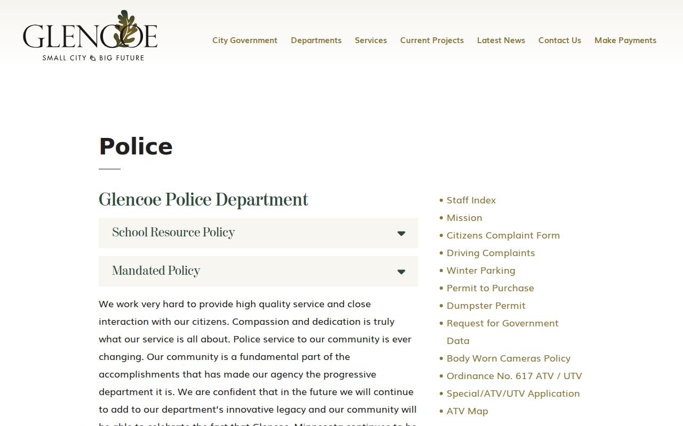Open Departments menu
683x426 pixels.
point(316,40)
